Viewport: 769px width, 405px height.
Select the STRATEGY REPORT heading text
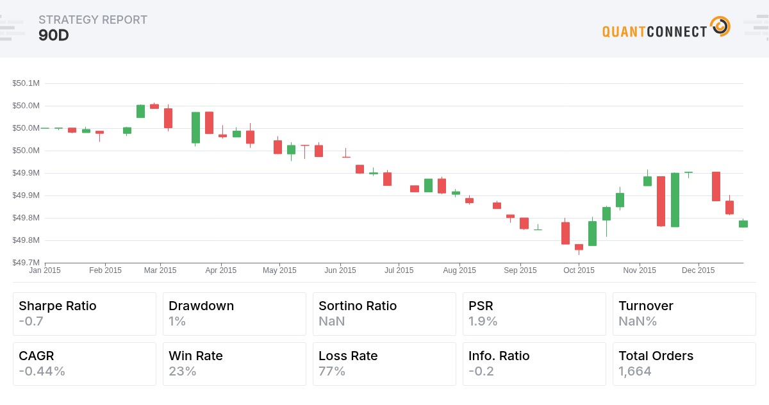coord(93,20)
